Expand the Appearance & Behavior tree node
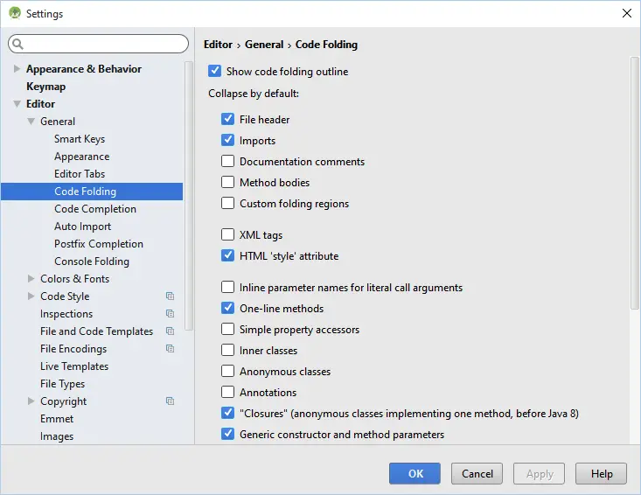641x495 pixels. pos(17,69)
